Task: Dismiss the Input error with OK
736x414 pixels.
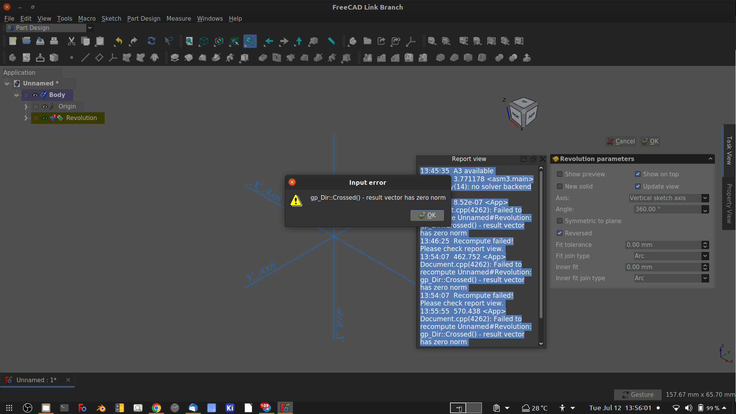Action: click(427, 215)
